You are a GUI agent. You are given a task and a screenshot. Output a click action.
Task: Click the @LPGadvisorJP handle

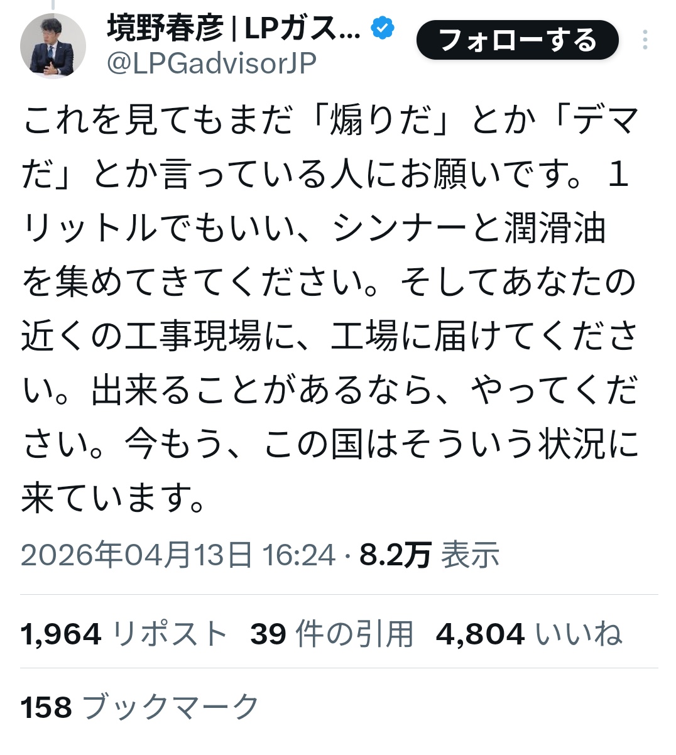(212, 63)
